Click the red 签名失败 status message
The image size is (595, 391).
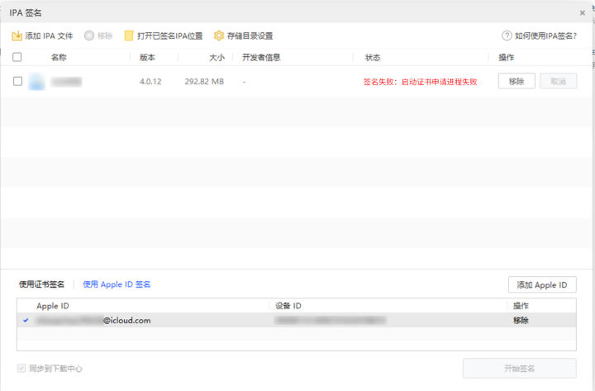(x=420, y=82)
